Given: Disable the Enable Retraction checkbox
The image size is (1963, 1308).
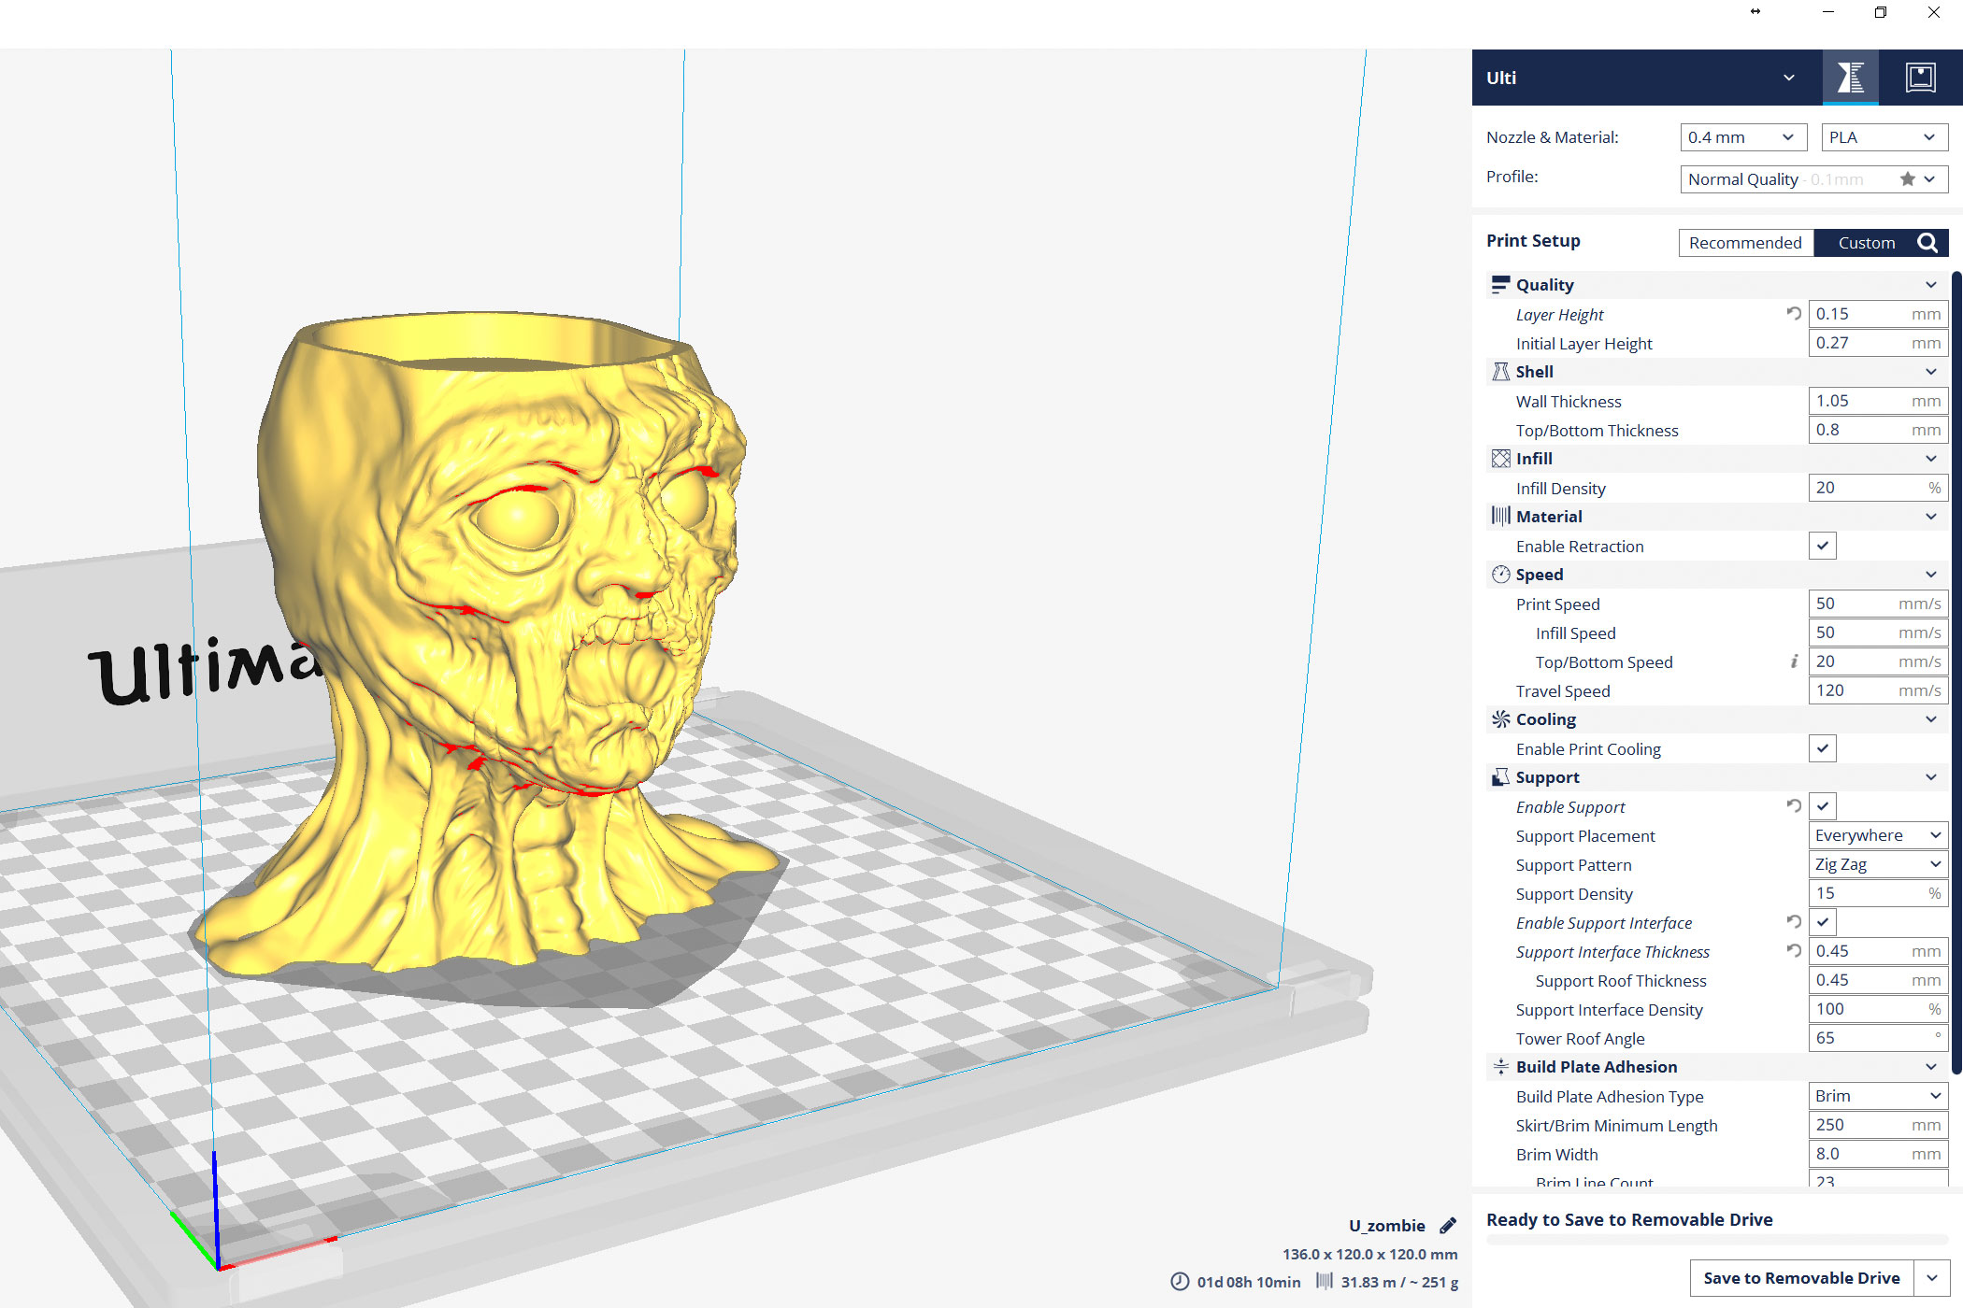Looking at the screenshot, I should [1822, 545].
